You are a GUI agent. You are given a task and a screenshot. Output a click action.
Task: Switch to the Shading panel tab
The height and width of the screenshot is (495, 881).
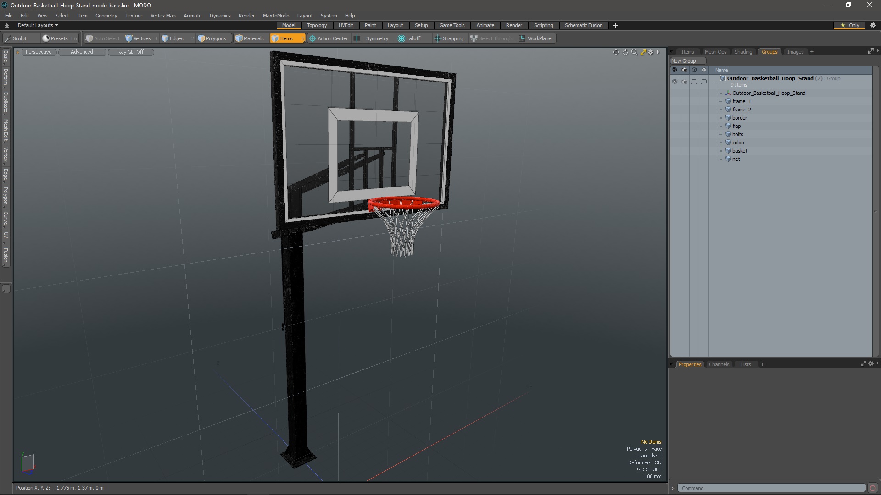743,52
